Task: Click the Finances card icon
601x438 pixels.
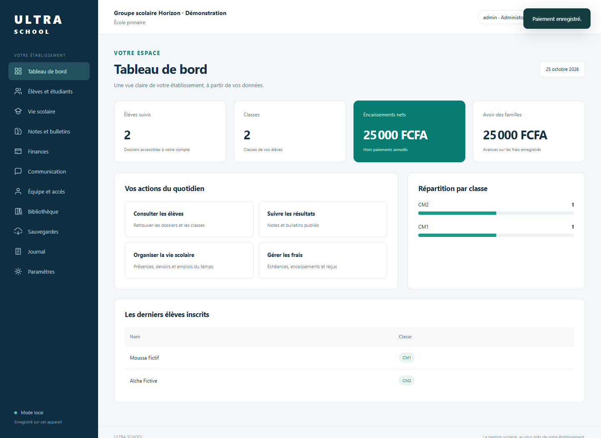Action: click(18, 151)
